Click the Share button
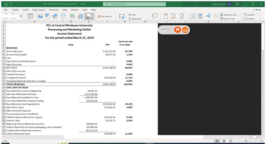 256,10
